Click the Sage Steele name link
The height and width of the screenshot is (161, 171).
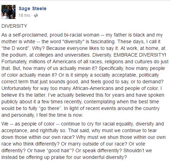[32, 8]
